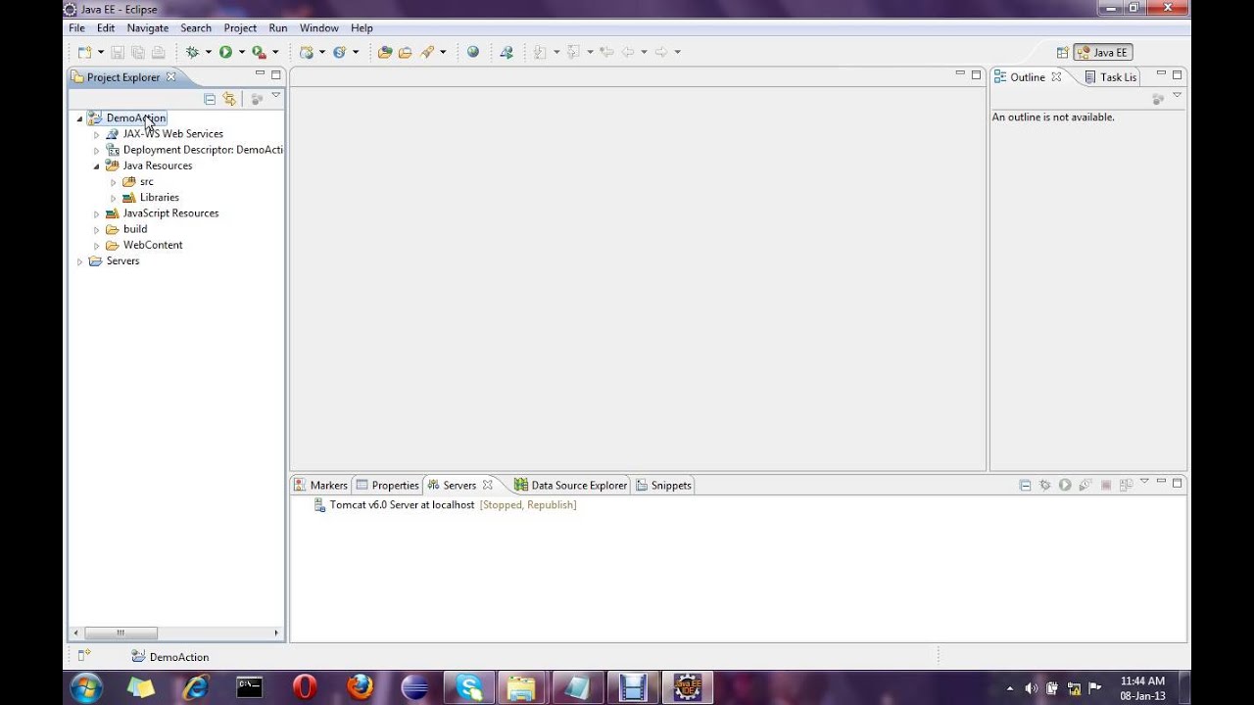The image size is (1254, 705).
Task: Expand the Deployment Descriptor node
Action: (97, 150)
